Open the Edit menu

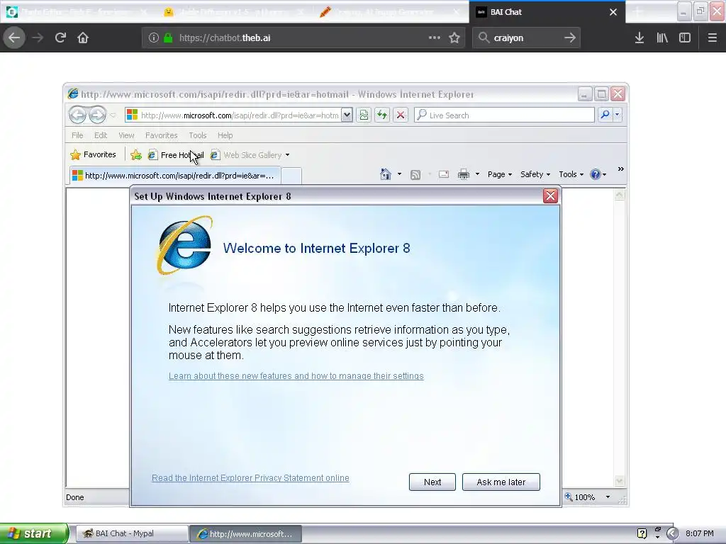click(101, 135)
